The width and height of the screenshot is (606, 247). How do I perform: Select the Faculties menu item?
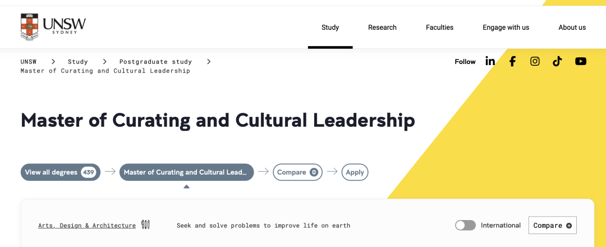tap(439, 28)
